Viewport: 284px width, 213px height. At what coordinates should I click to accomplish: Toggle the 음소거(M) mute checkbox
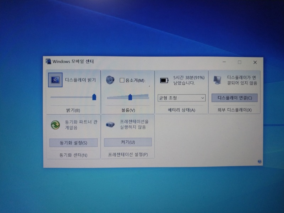(x=122, y=80)
